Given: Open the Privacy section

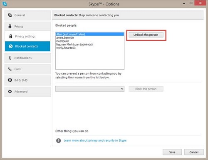Looking at the screenshot, I should (27, 26).
